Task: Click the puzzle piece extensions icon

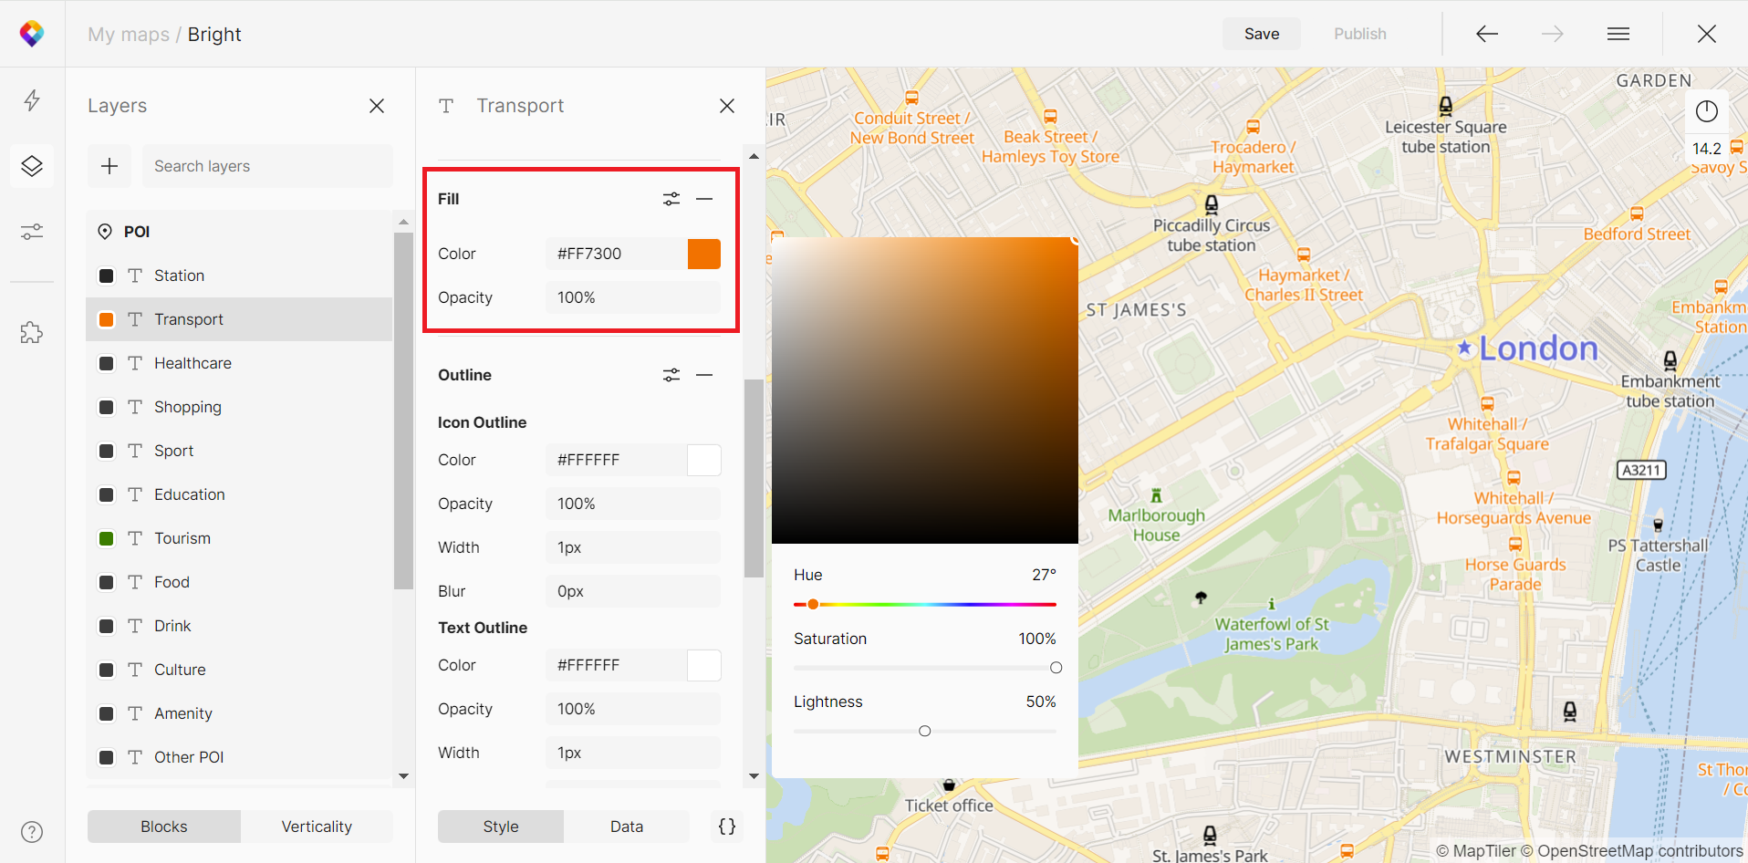Action: [32, 333]
